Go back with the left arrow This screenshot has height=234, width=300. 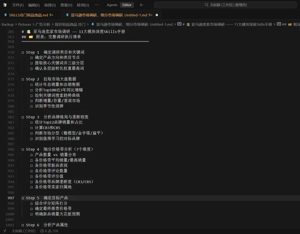142,5
